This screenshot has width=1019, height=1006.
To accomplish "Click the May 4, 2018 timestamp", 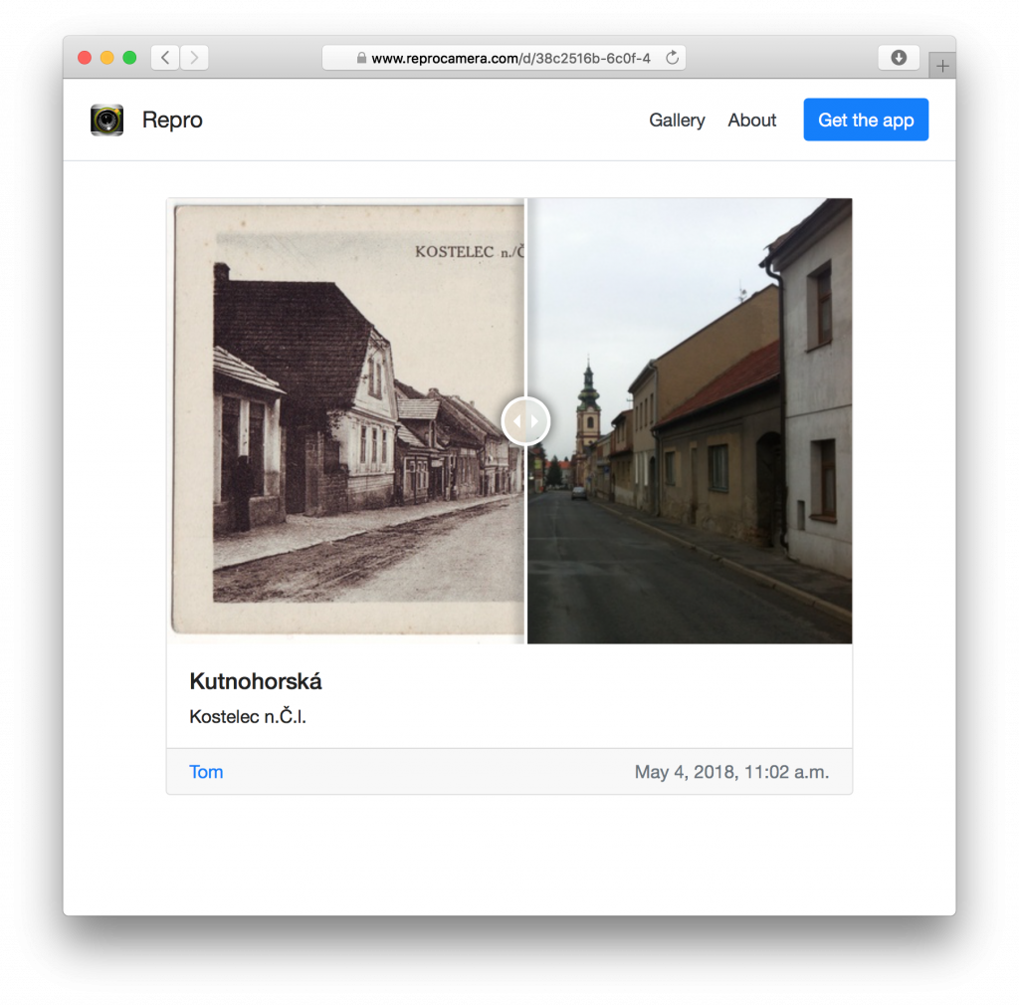I will (731, 772).
